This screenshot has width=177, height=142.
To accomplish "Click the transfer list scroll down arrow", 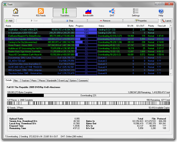I will [171, 74].
